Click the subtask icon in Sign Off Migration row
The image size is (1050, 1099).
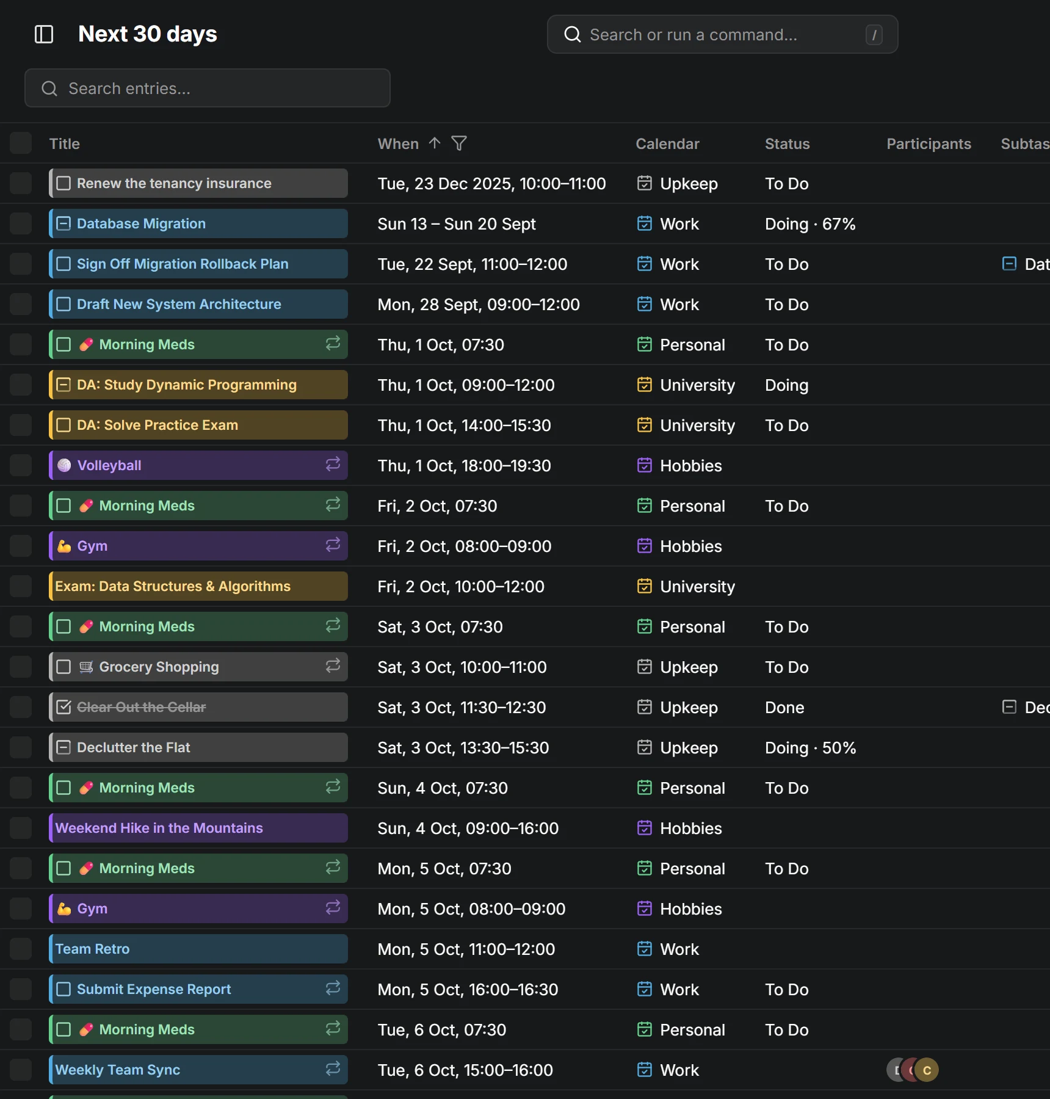[x=1010, y=264]
